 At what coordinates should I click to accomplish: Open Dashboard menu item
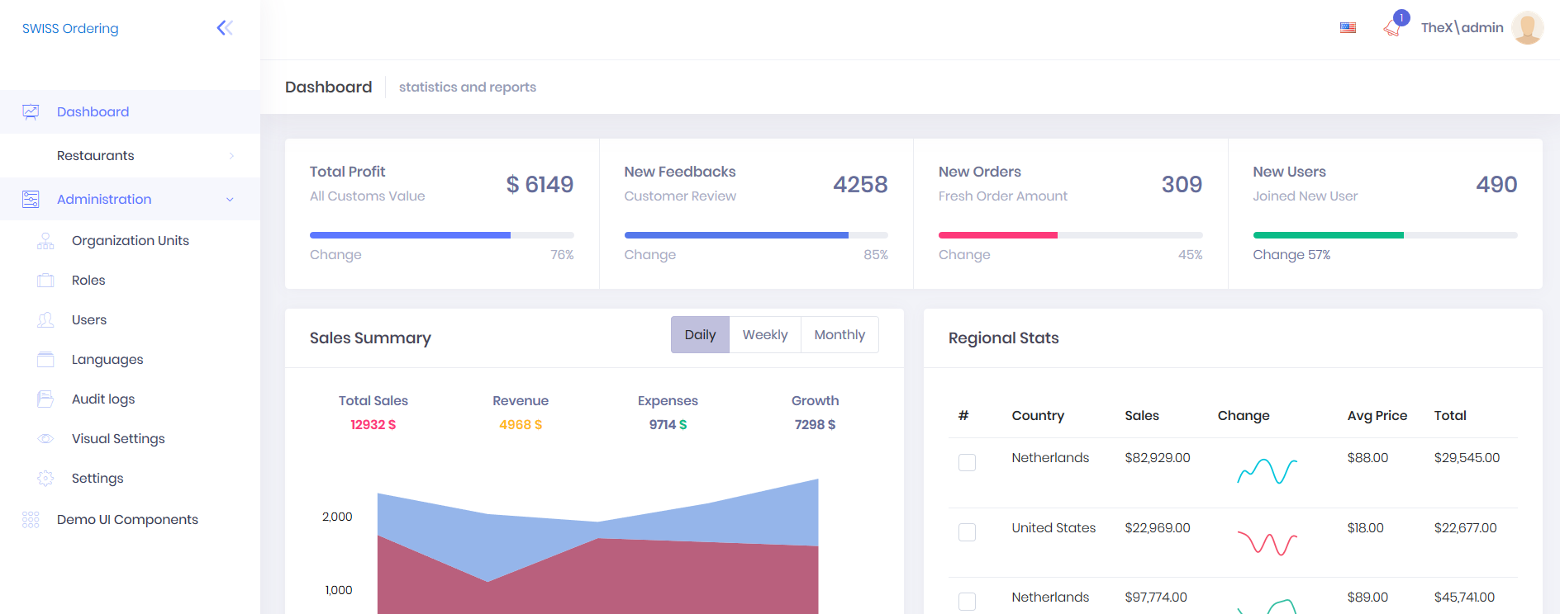click(130, 112)
